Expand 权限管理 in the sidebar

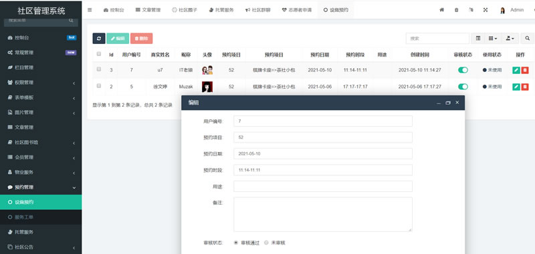pyautogui.click(x=41, y=83)
